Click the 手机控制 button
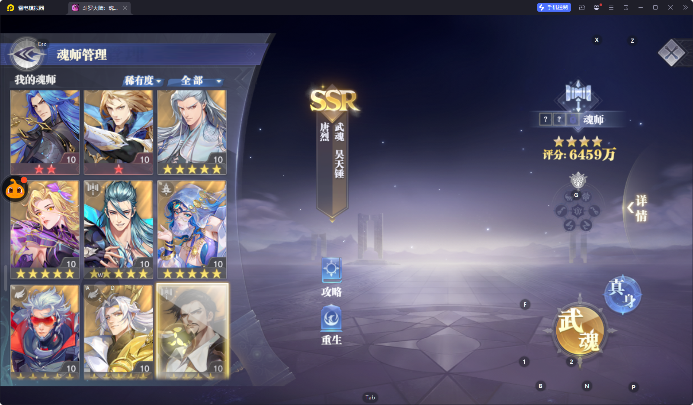 [554, 7]
